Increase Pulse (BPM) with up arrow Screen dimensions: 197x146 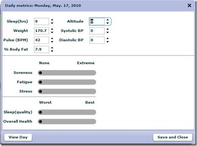tap(52, 38)
